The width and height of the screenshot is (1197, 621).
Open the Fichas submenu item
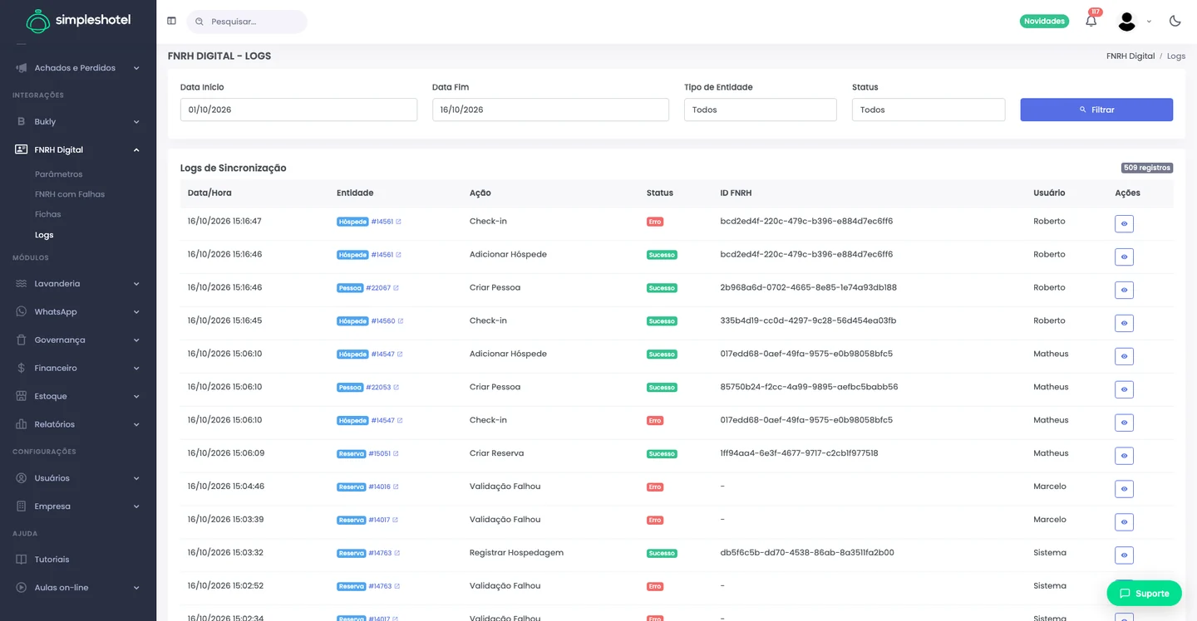click(48, 214)
